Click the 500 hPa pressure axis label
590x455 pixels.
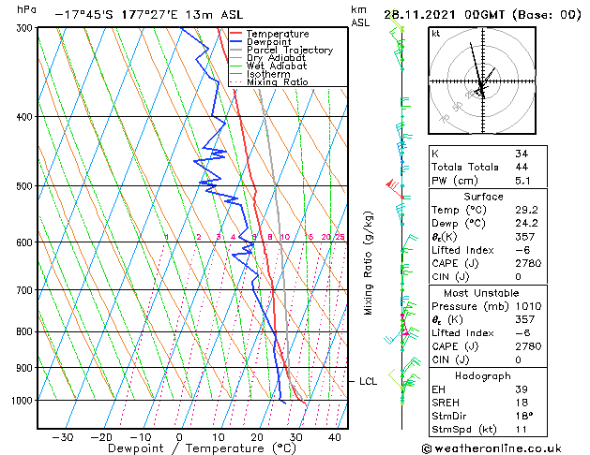pyautogui.click(x=24, y=186)
